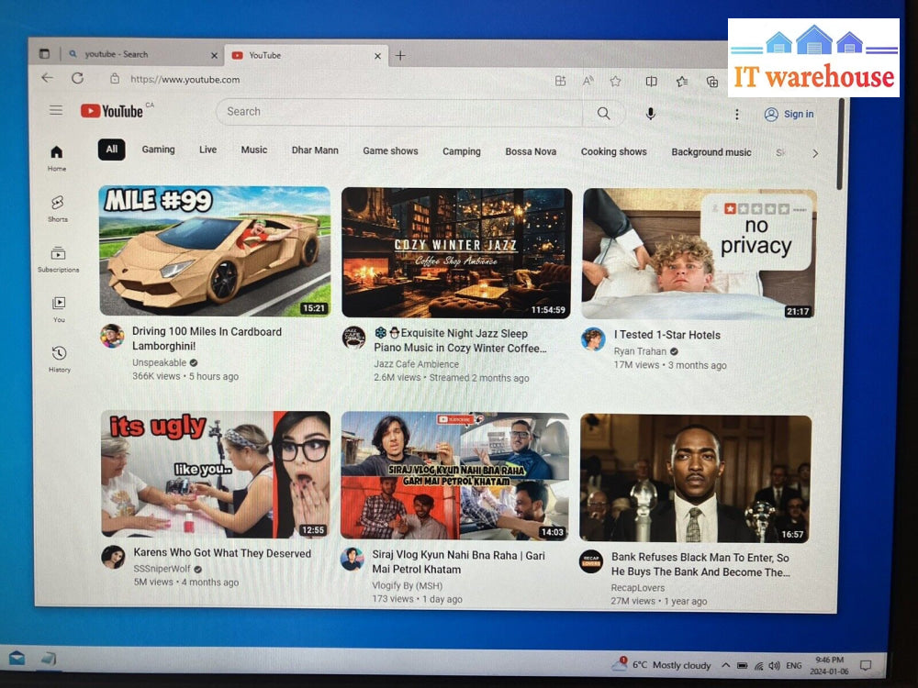
Task: Start voice search with microphone icon
Action: point(650,114)
